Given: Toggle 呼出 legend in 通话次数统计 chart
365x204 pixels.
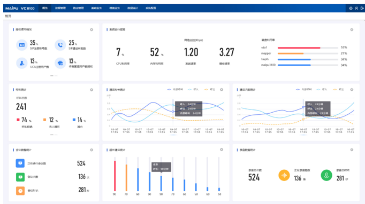Looking at the screenshot, I should pyautogui.click(x=338, y=90).
